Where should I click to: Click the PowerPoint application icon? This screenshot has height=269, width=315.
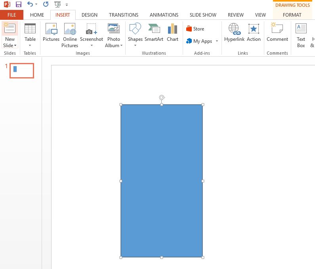pos(7,4)
